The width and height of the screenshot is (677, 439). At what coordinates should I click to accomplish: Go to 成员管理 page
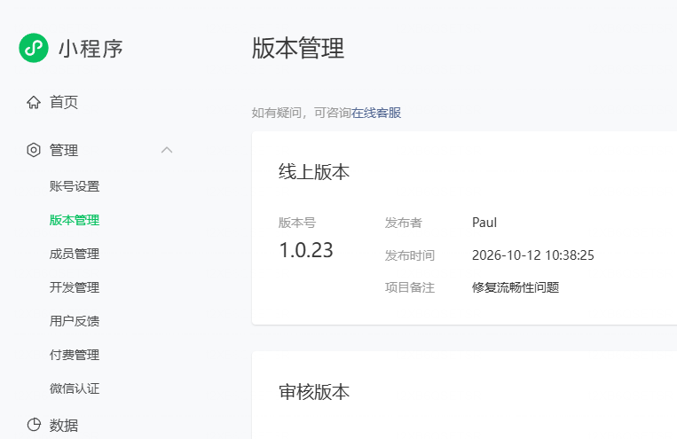coord(75,254)
